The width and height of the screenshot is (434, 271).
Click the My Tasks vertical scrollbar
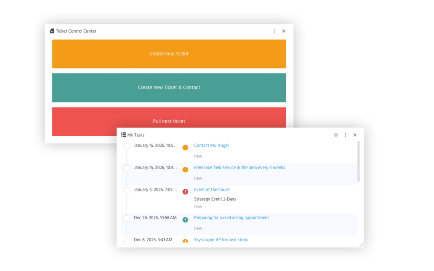point(358,161)
